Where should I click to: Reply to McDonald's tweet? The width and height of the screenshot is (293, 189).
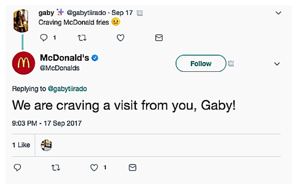point(17,168)
